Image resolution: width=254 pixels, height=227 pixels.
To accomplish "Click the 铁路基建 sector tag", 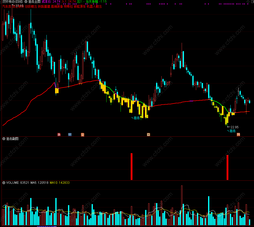I will pyautogui.click(x=44, y=7).
